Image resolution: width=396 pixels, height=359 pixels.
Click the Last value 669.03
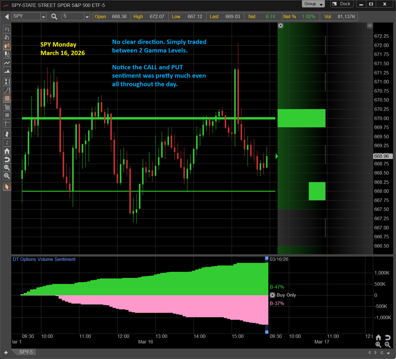(233, 16)
